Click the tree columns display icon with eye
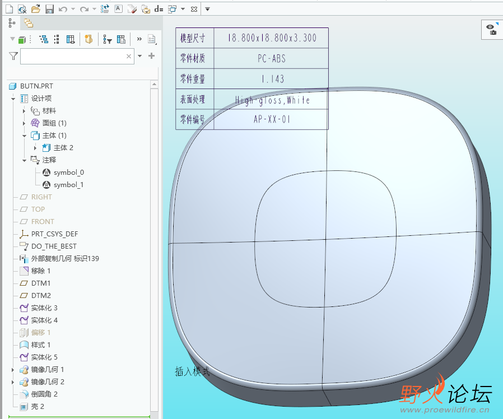This screenshot has height=419, width=503. coord(71,40)
